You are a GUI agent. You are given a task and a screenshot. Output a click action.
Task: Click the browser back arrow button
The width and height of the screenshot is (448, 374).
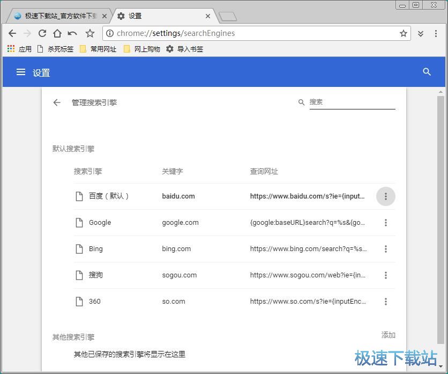[12, 33]
